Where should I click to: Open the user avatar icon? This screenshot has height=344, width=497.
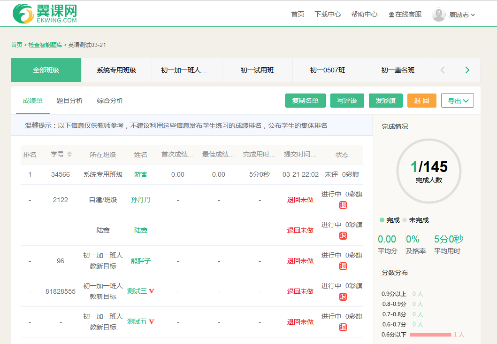[439, 15]
